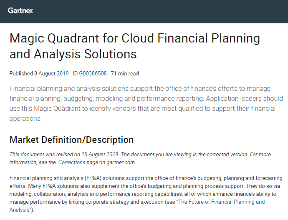Click the gray summary paragraph about finance's efforts
Image resolution: width=288 pixels, height=220 pixels.
pos(146,103)
